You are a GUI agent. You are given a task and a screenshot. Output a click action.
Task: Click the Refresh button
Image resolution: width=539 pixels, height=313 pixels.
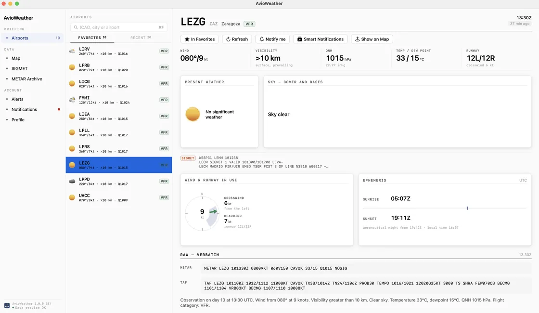[237, 39]
